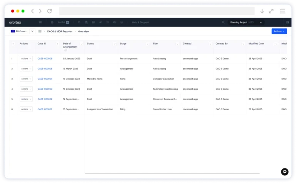
Task: Click the browser address bar
Action: 156,11
